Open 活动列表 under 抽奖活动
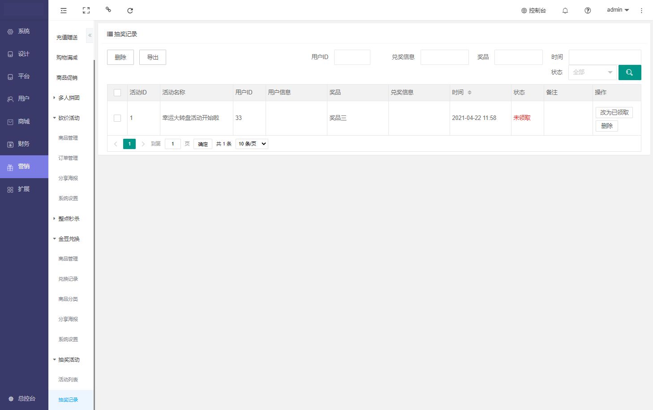Screen dimensions: 653x410 pos(68,380)
